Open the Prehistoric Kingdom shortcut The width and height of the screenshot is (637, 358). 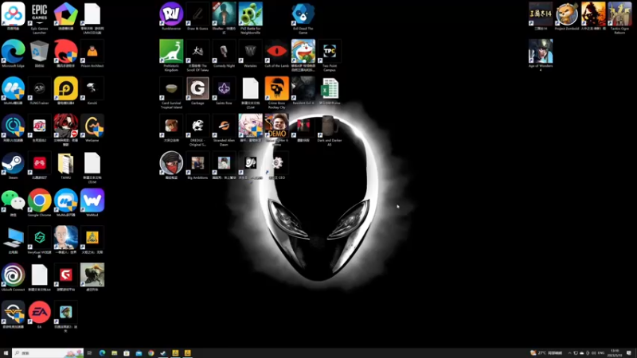click(x=171, y=55)
